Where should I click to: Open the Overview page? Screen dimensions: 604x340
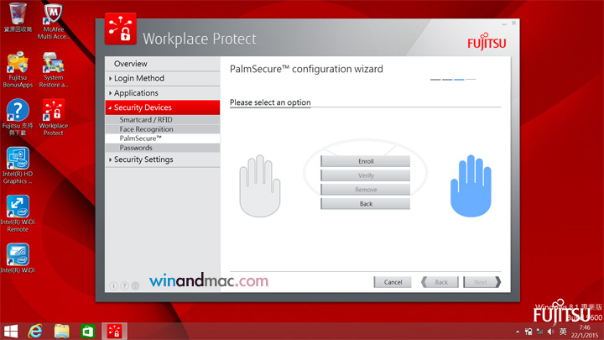pyautogui.click(x=163, y=64)
